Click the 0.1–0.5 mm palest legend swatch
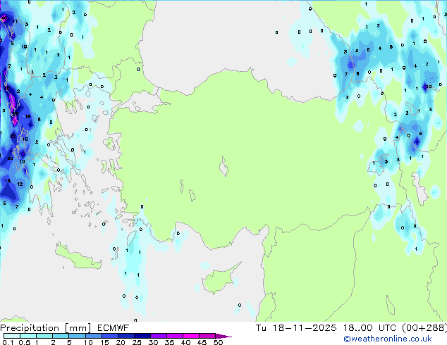 (12, 336)
